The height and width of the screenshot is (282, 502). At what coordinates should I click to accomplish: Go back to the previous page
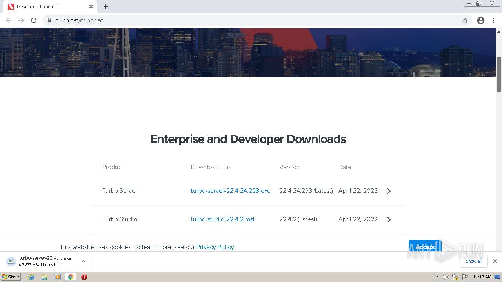pos(9,20)
